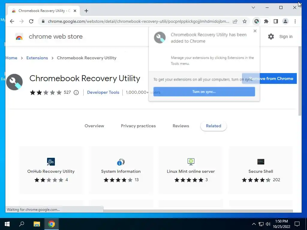Click the Secure Shell rating count 202
The height and width of the screenshot is (230, 307).
pos(276,180)
